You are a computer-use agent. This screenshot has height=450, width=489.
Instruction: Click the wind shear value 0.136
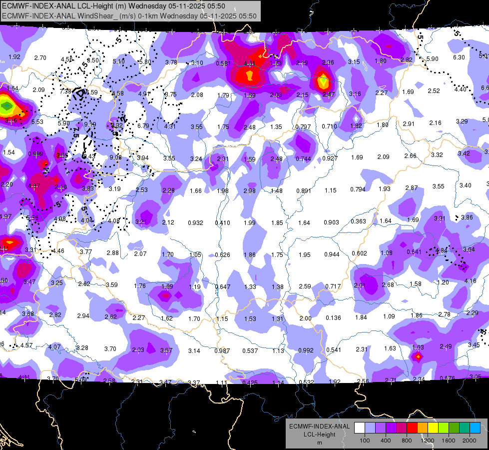point(333,318)
